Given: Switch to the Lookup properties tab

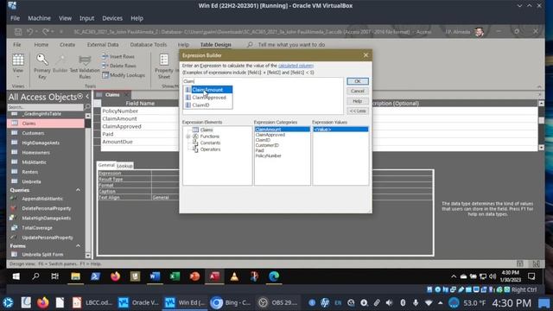Looking at the screenshot, I should click(x=124, y=165).
